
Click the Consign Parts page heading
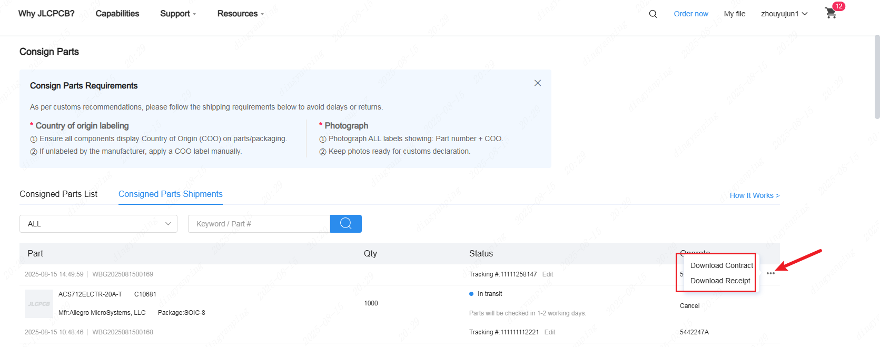tap(49, 52)
